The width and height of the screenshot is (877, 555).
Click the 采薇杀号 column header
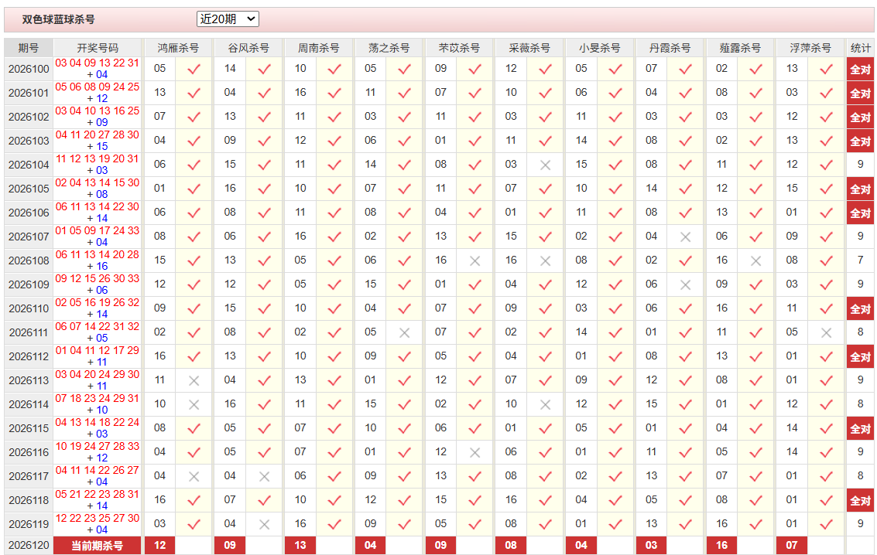click(x=529, y=48)
